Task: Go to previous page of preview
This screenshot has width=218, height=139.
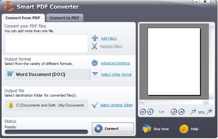Action: tap(150, 112)
